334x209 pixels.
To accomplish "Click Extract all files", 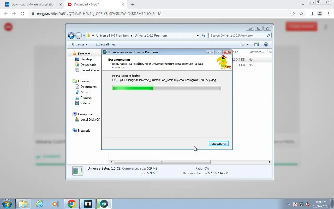I will coord(105,44).
